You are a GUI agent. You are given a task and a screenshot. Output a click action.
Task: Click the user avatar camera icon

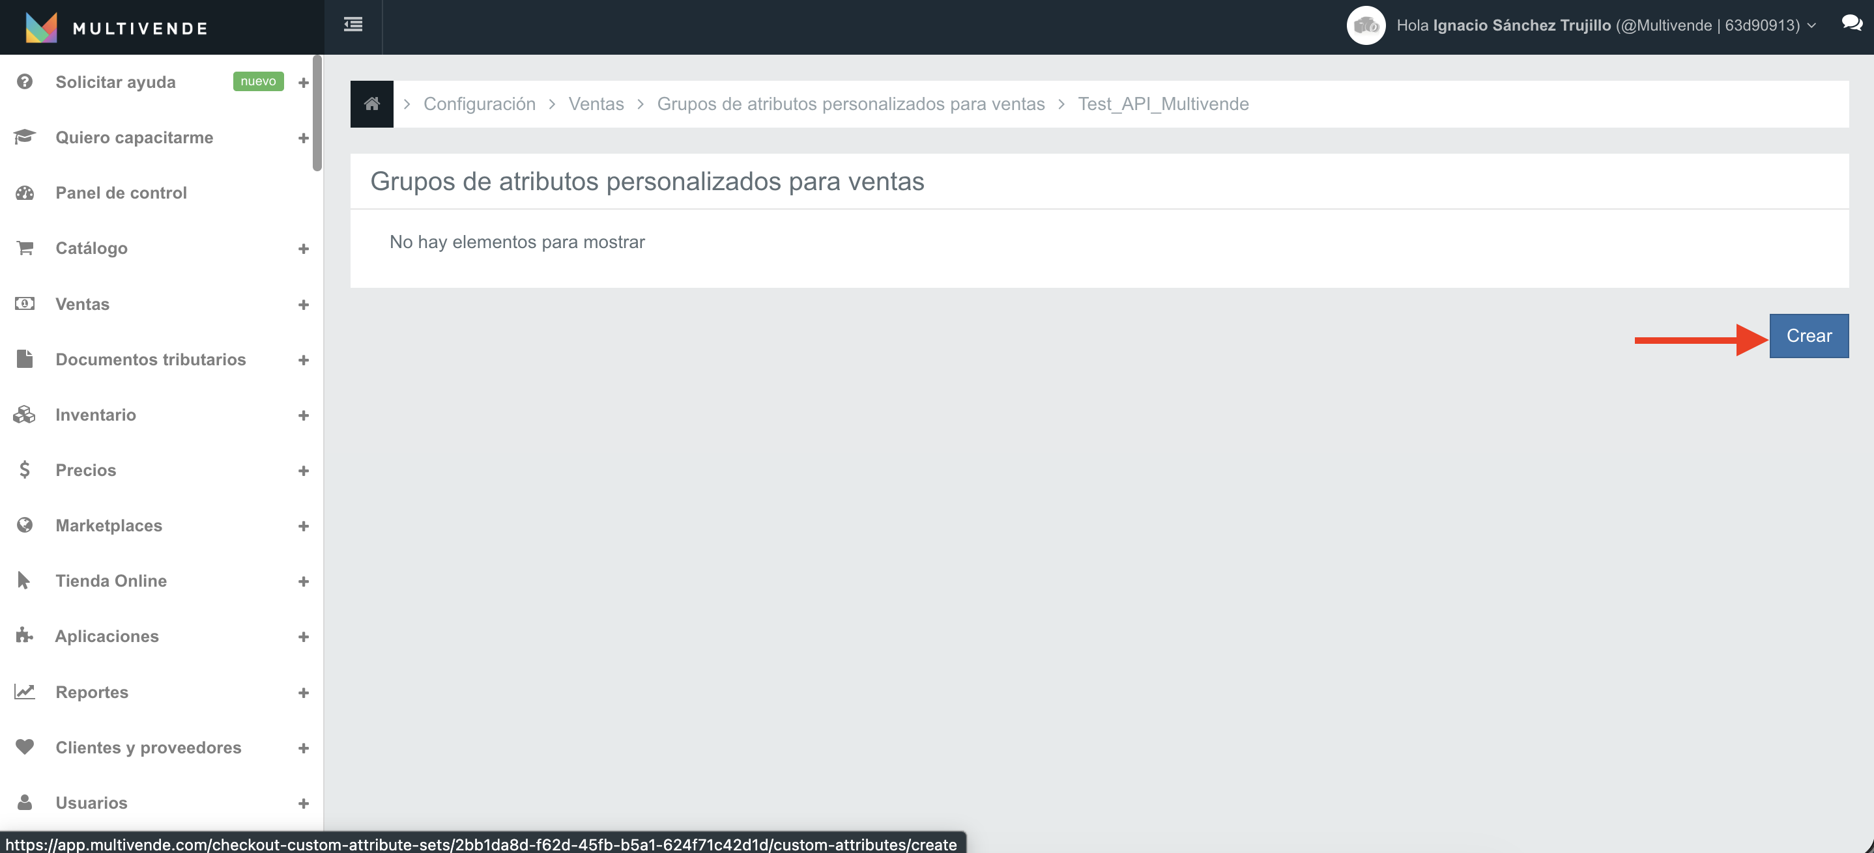tap(1366, 26)
